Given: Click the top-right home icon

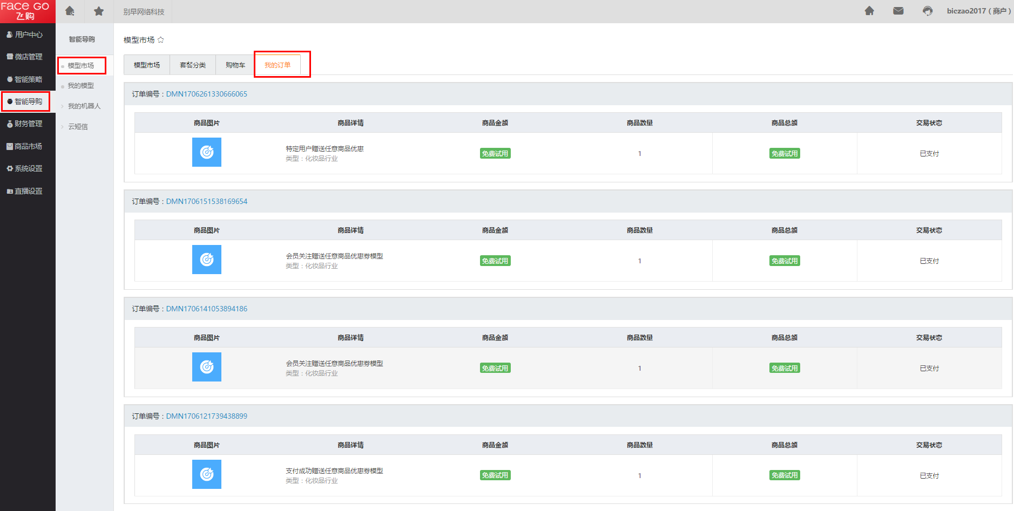Looking at the screenshot, I should (869, 11).
